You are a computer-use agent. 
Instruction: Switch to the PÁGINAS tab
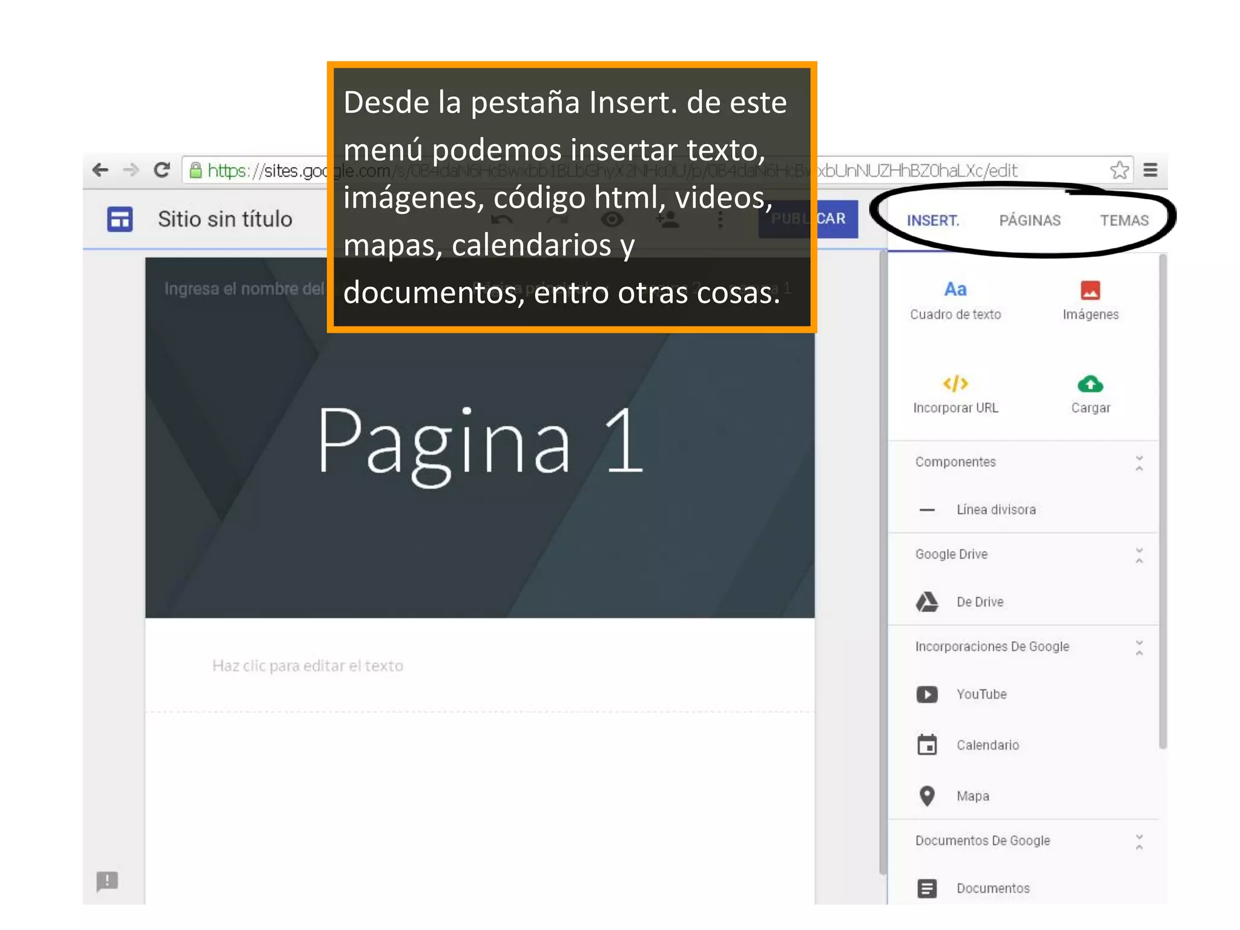pos(1030,220)
